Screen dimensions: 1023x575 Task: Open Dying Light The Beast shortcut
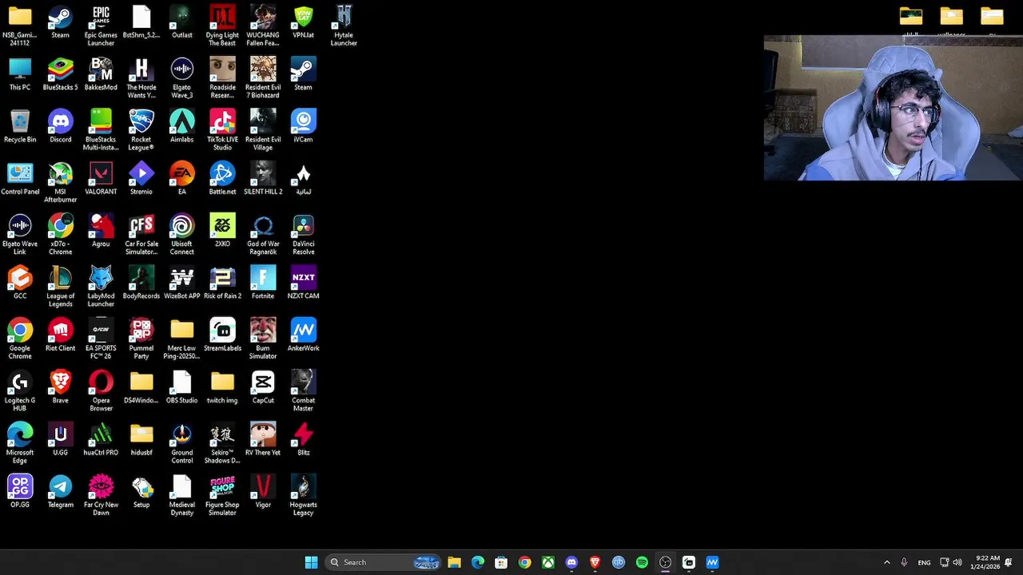coord(222,26)
